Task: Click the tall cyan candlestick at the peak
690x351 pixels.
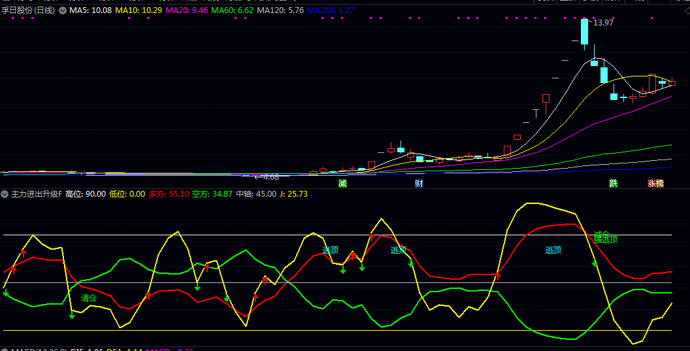Action: pyautogui.click(x=584, y=32)
